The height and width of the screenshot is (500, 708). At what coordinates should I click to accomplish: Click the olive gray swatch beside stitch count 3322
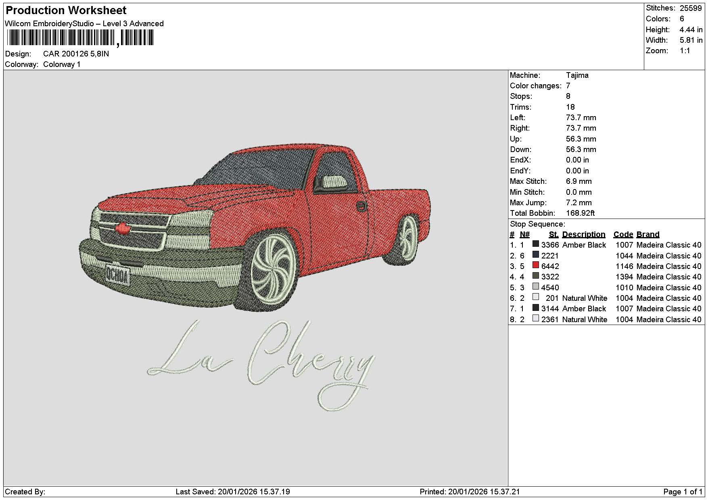coord(536,276)
